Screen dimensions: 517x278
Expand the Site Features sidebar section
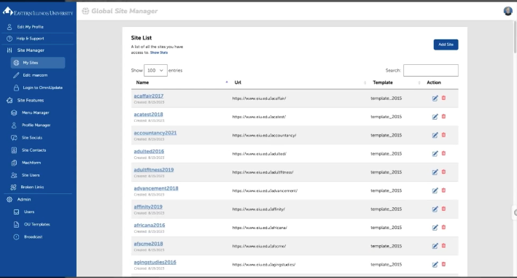coord(31,100)
